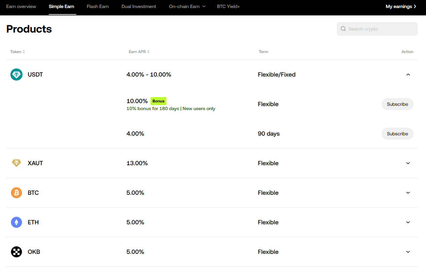Sort by Token column arrows
Viewport: 426px width, 274px height.
coord(24,52)
